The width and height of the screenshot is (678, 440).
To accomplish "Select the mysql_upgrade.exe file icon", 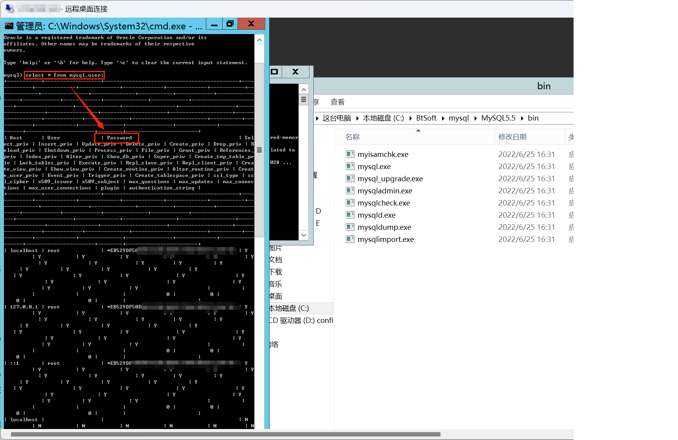I will pyautogui.click(x=350, y=179).
